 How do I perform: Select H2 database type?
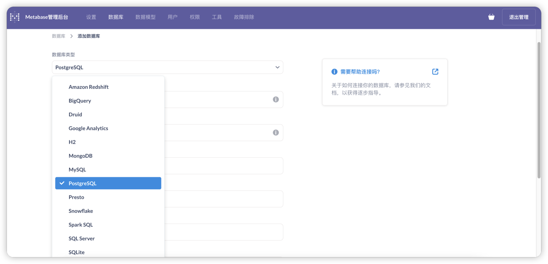tap(108, 142)
